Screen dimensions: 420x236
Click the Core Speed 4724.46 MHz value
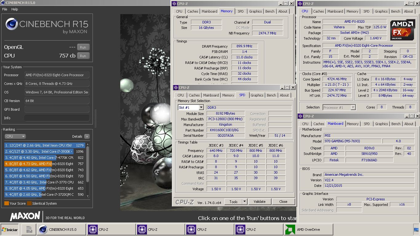click(x=337, y=79)
